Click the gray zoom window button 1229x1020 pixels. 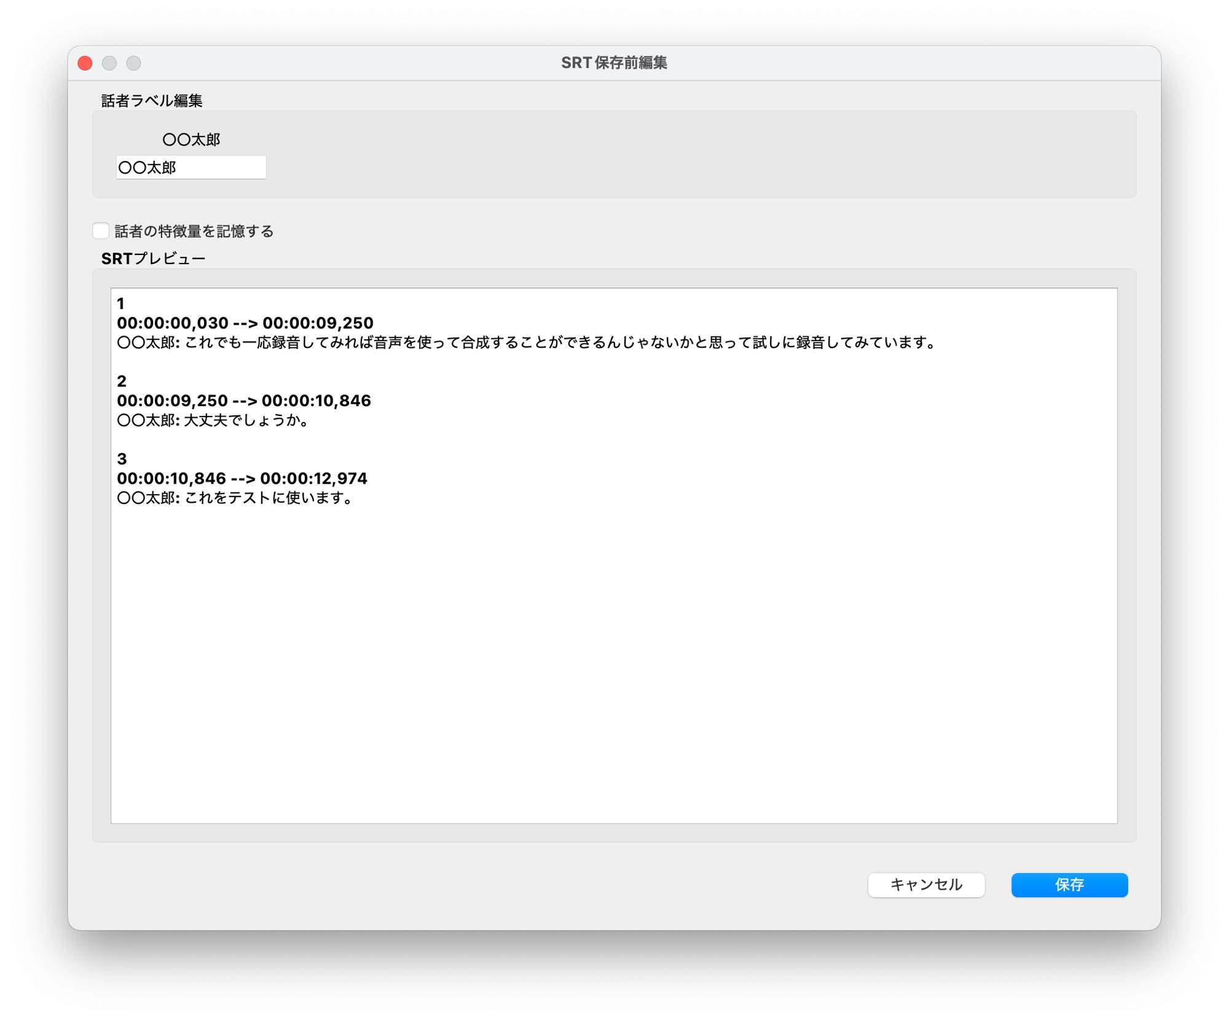(x=133, y=63)
